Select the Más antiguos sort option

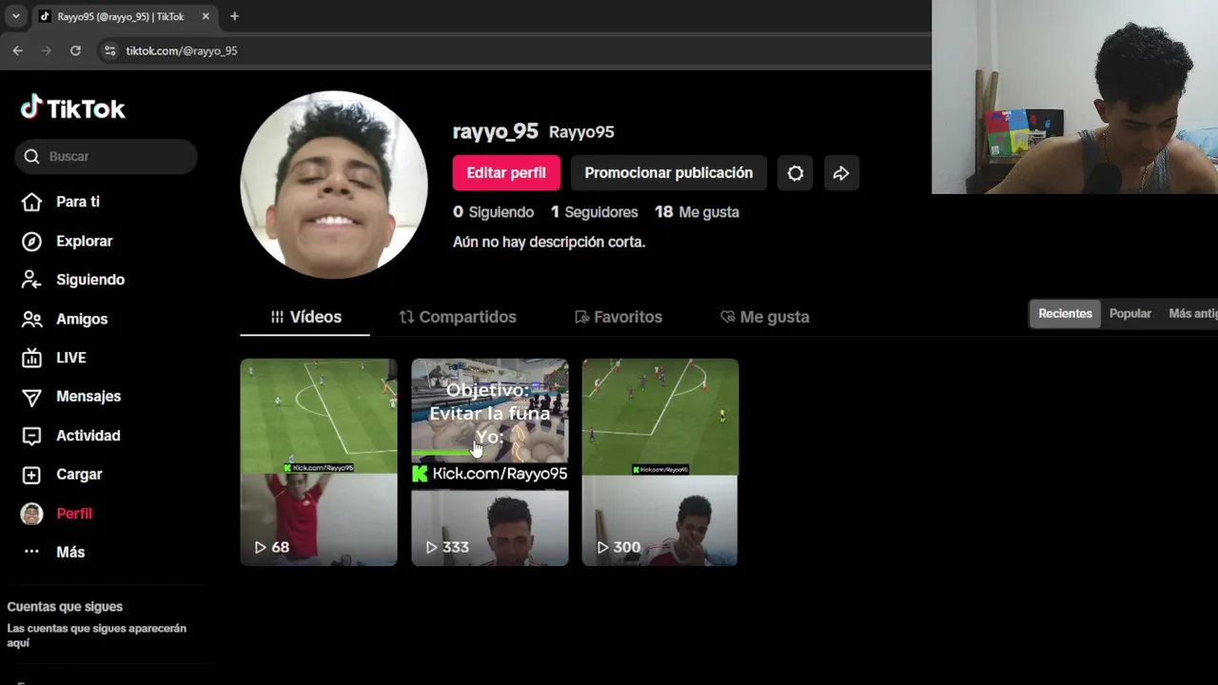(x=1192, y=314)
